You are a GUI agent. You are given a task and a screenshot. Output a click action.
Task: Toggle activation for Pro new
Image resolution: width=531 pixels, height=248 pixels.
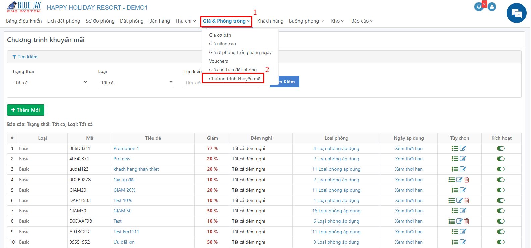coord(501,159)
